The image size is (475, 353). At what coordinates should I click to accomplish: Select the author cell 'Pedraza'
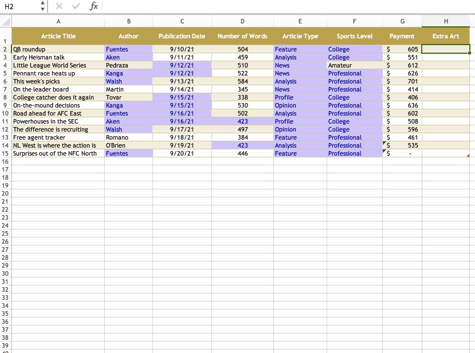[x=128, y=65]
